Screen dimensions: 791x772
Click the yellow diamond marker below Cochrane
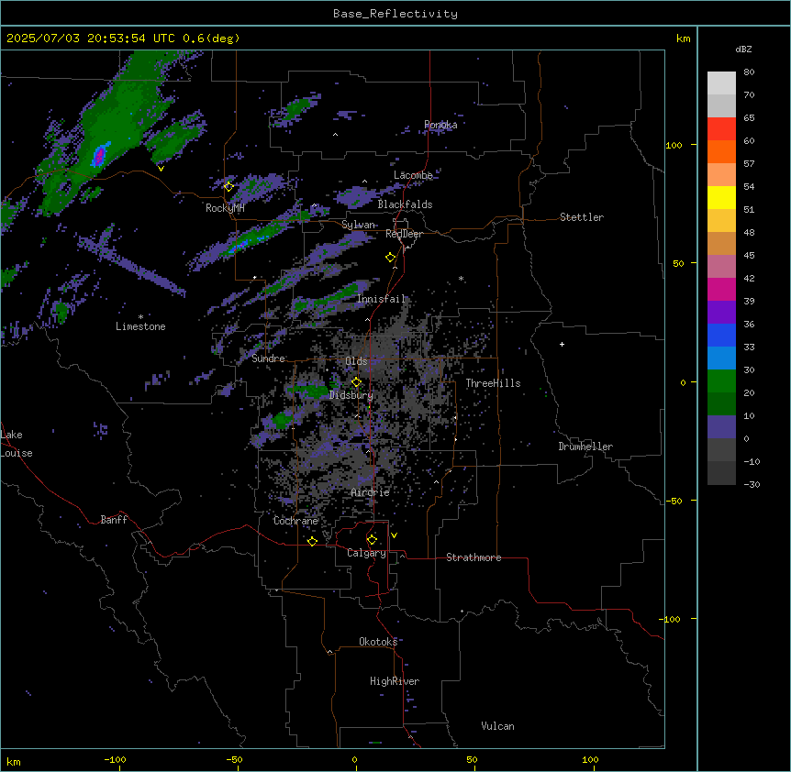pos(312,541)
